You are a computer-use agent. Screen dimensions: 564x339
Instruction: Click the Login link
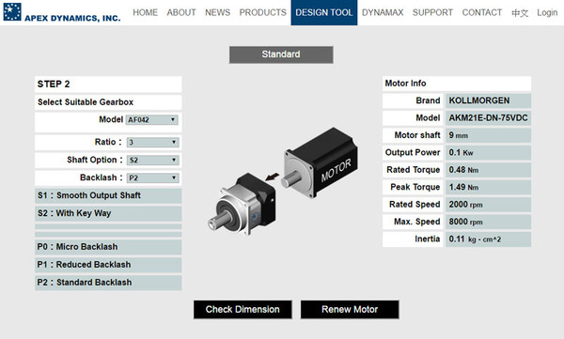coord(547,12)
